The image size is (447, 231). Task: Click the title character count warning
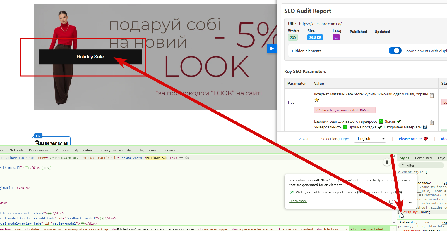tap(345, 110)
